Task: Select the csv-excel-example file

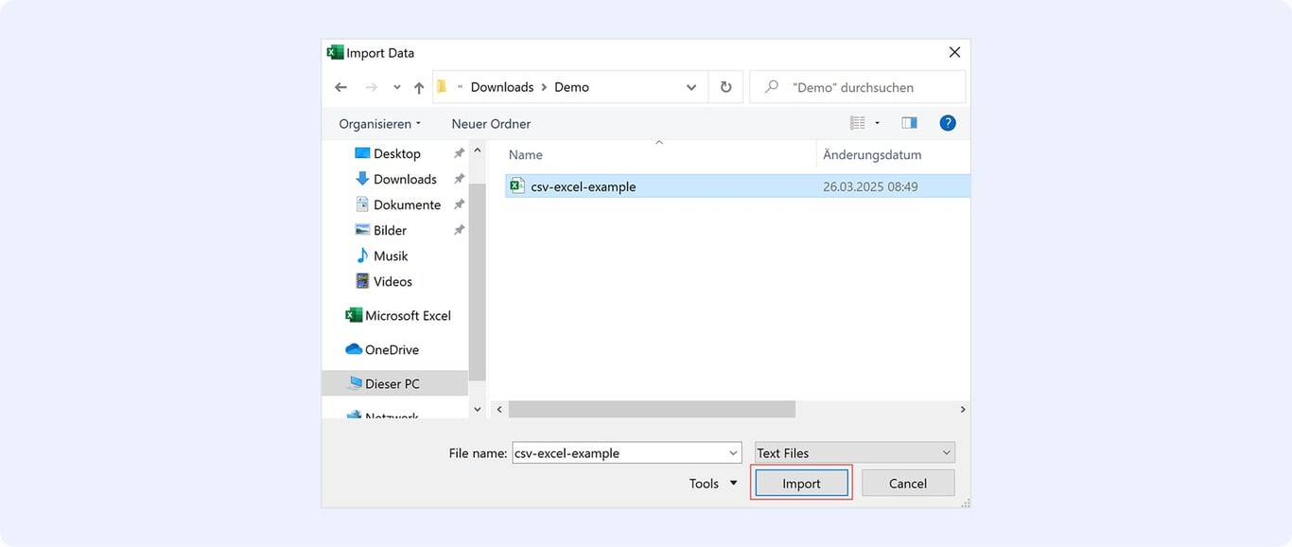Action: (x=738, y=186)
